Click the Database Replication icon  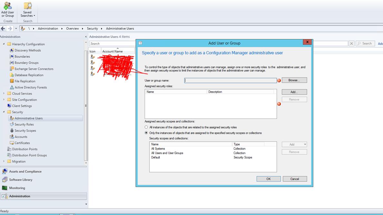coord(12,75)
